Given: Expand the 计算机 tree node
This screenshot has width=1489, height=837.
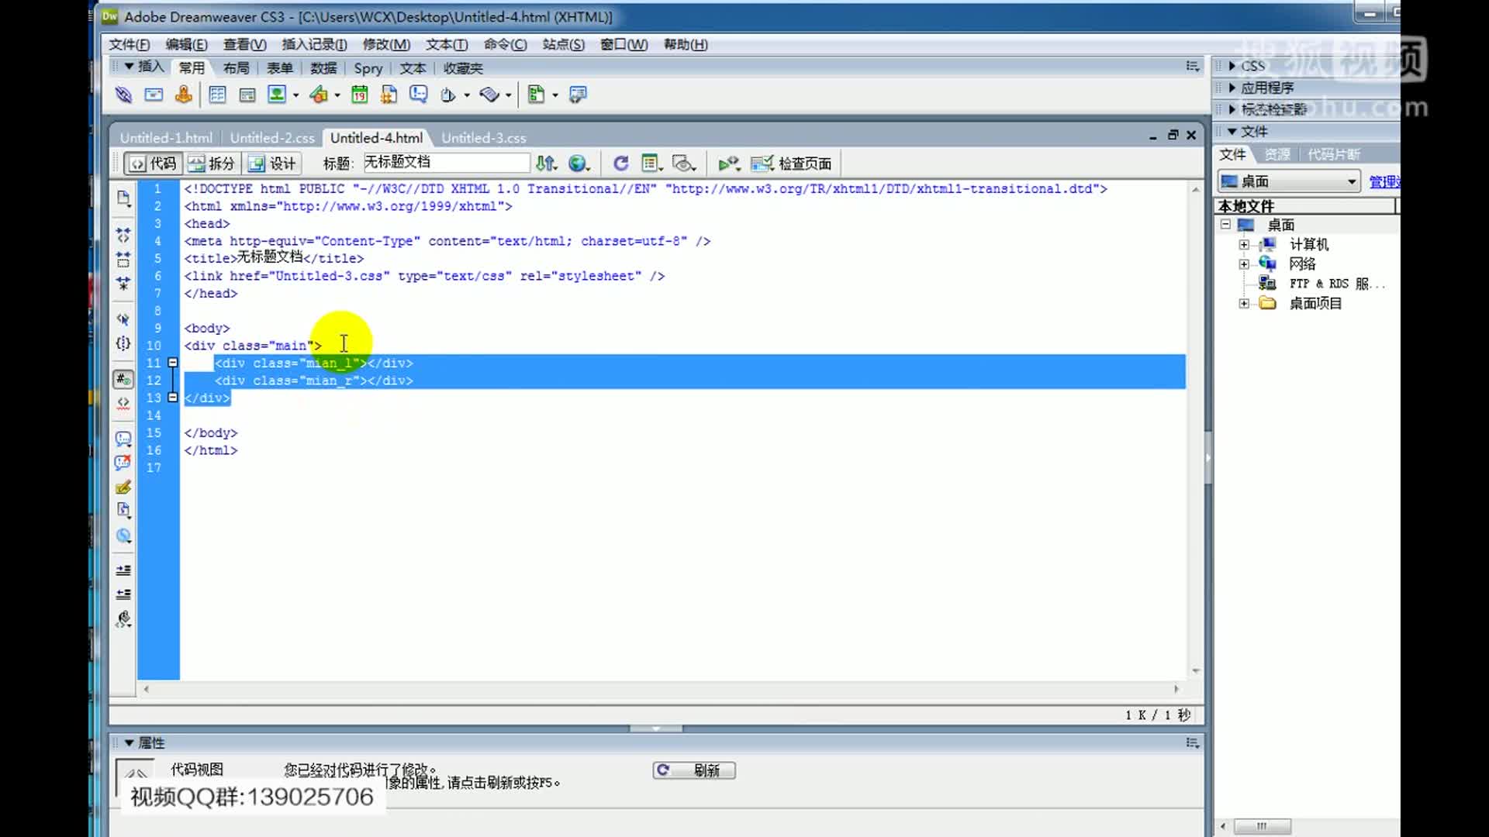Looking at the screenshot, I should [1244, 244].
